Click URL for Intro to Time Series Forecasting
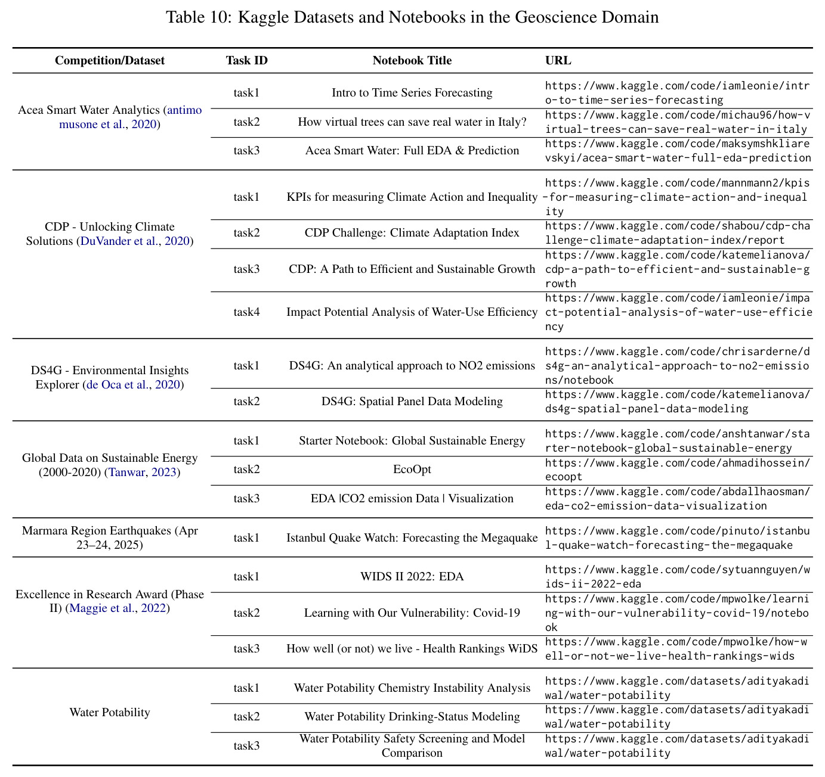Screen dimensions: 825x777 coord(678,92)
